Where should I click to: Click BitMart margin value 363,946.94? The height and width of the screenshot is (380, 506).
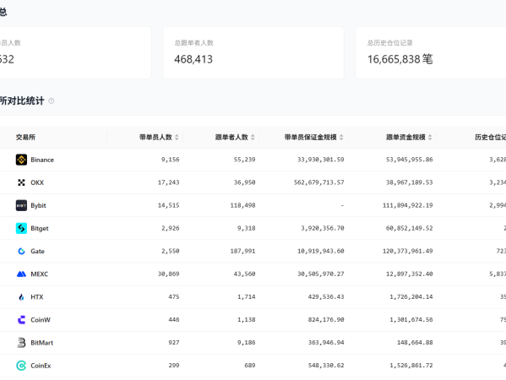coord(326,342)
